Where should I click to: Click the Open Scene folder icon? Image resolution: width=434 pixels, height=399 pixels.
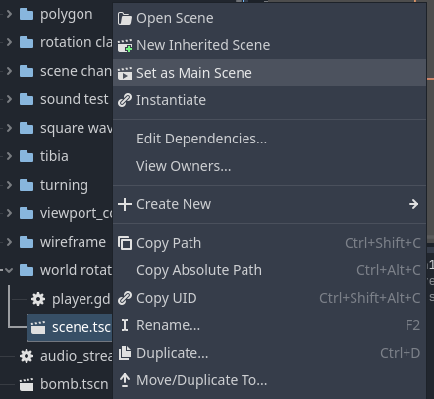coord(125,18)
